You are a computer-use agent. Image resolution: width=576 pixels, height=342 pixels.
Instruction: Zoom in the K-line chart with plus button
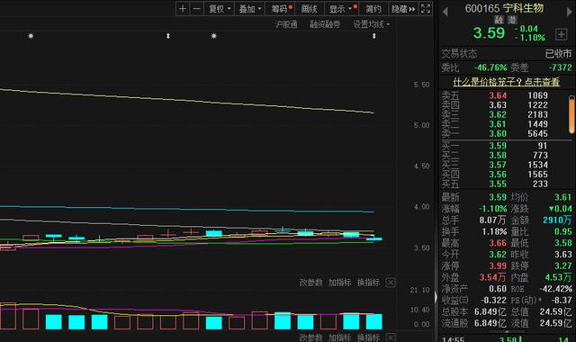pos(183,9)
